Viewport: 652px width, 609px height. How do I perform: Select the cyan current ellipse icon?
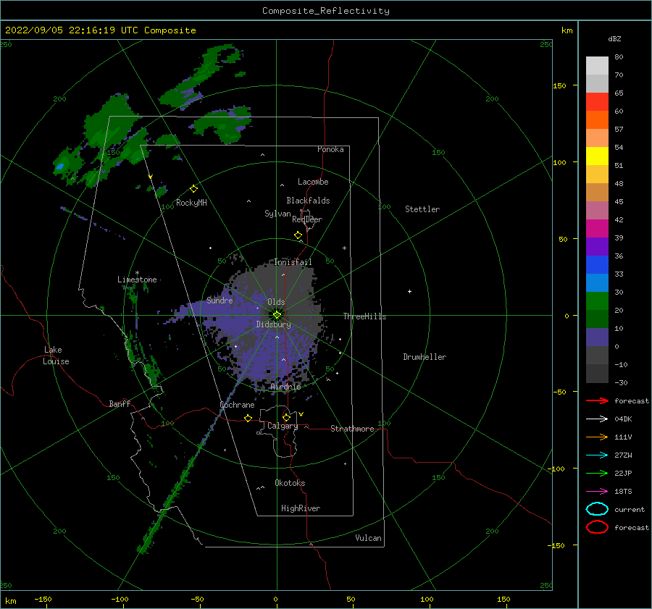tap(597, 509)
